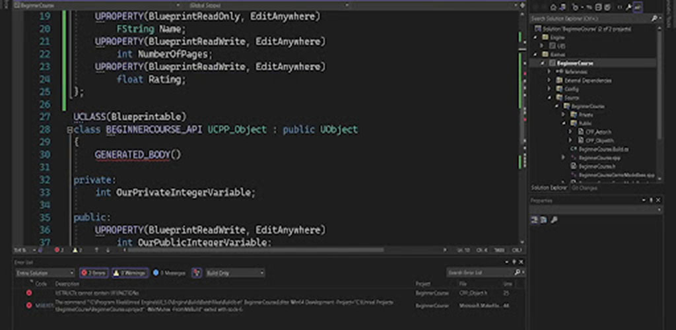The image size is (676, 330).
Task: Sort errors by File column
Action: (x=463, y=284)
